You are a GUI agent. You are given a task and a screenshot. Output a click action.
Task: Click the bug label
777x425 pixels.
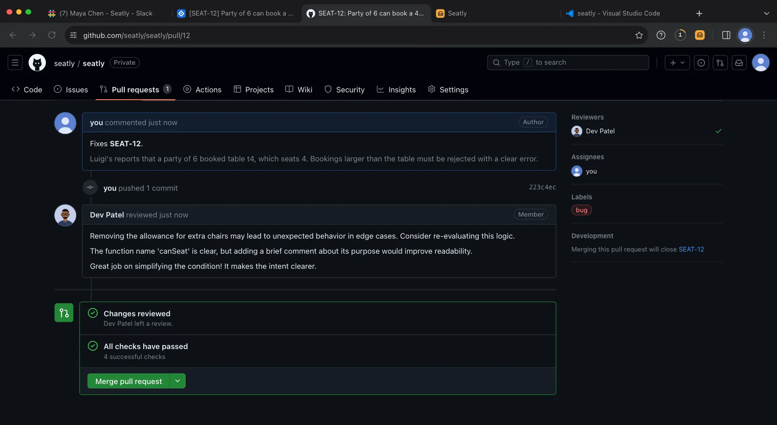coord(581,210)
